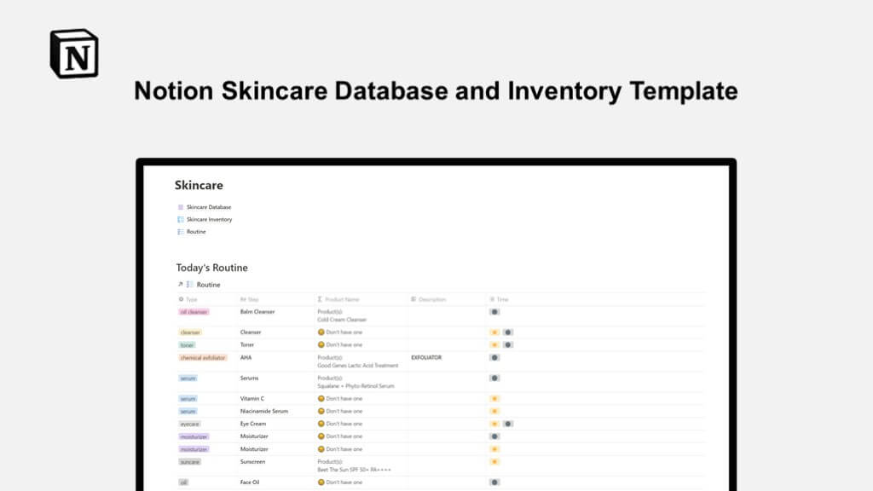This screenshot has width=873, height=491.
Task: Open the Skincare Database page link
Action: [209, 207]
